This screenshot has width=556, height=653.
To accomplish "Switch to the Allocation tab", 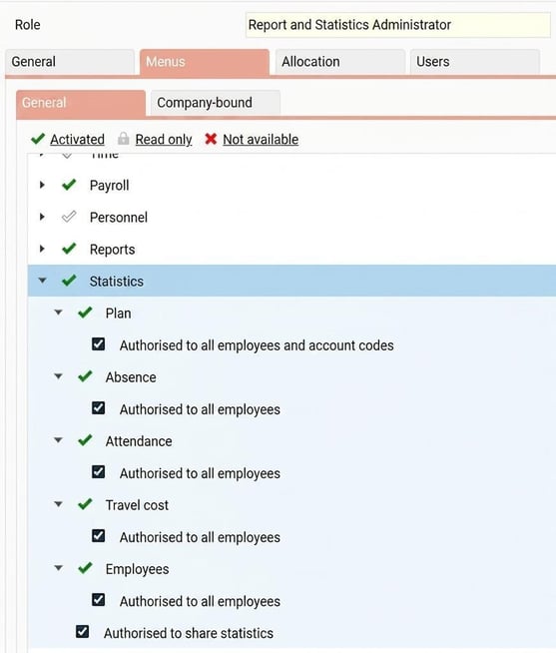I will pyautogui.click(x=339, y=62).
